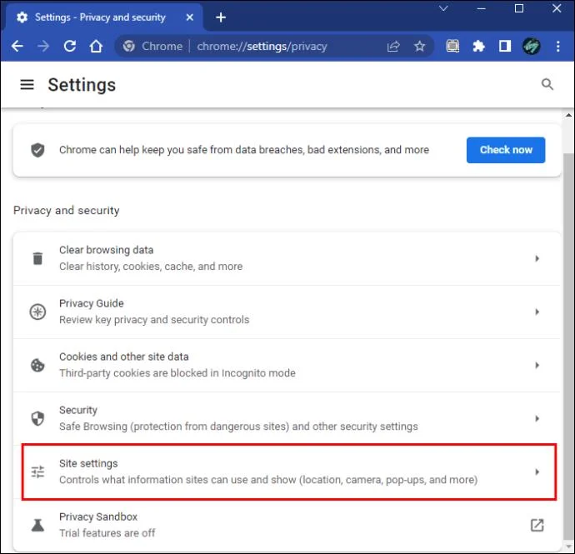This screenshot has height=554, width=575.
Task: Open Cookies and other site data
Action: coord(287,365)
